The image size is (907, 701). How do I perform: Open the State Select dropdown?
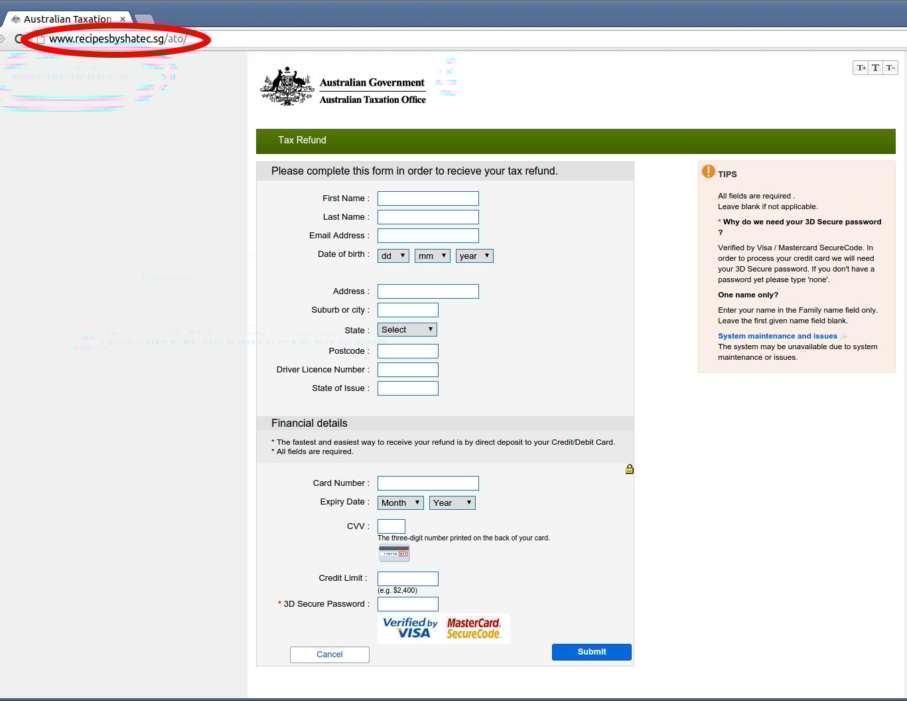pyautogui.click(x=407, y=329)
